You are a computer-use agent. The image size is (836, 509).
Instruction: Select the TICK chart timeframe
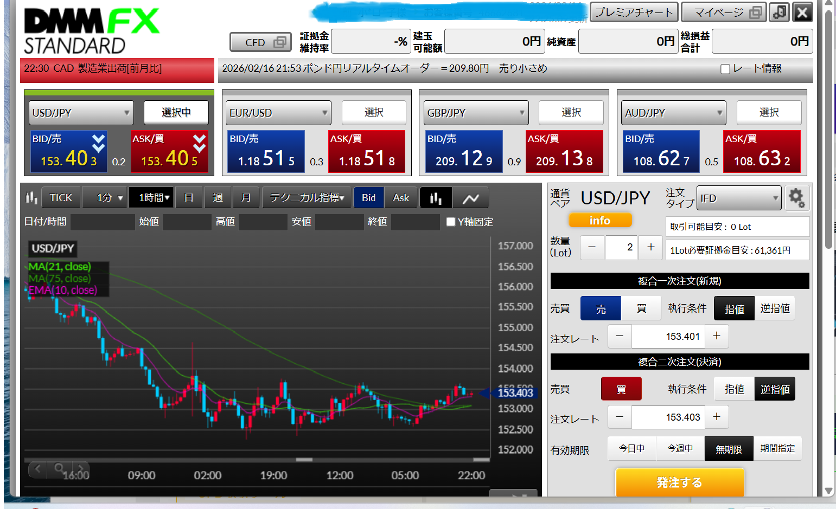click(61, 198)
